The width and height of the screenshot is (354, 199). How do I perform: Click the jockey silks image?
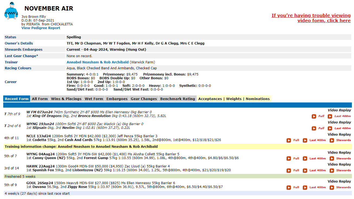[11, 11]
